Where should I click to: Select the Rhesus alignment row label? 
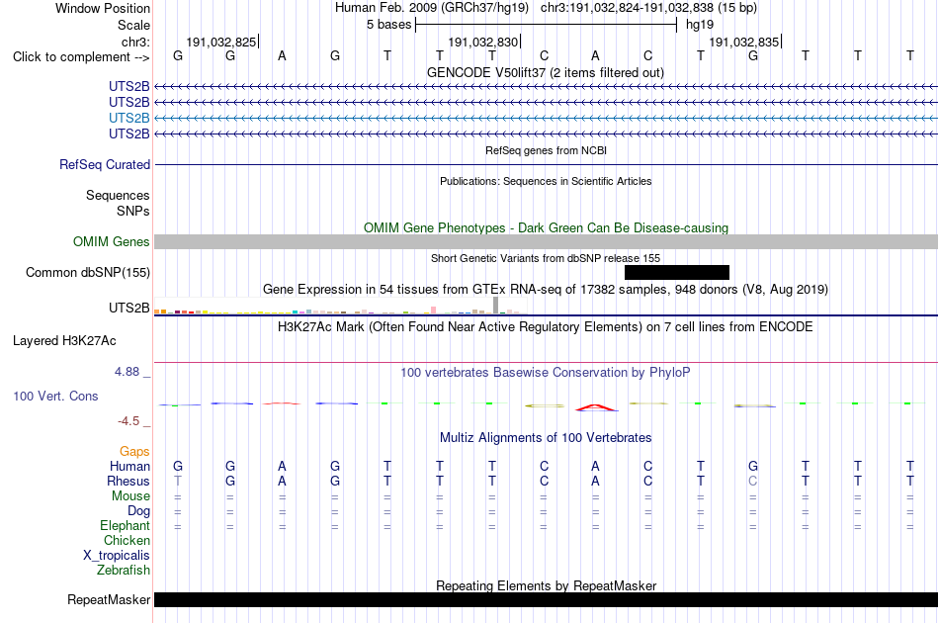click(128, 481)
